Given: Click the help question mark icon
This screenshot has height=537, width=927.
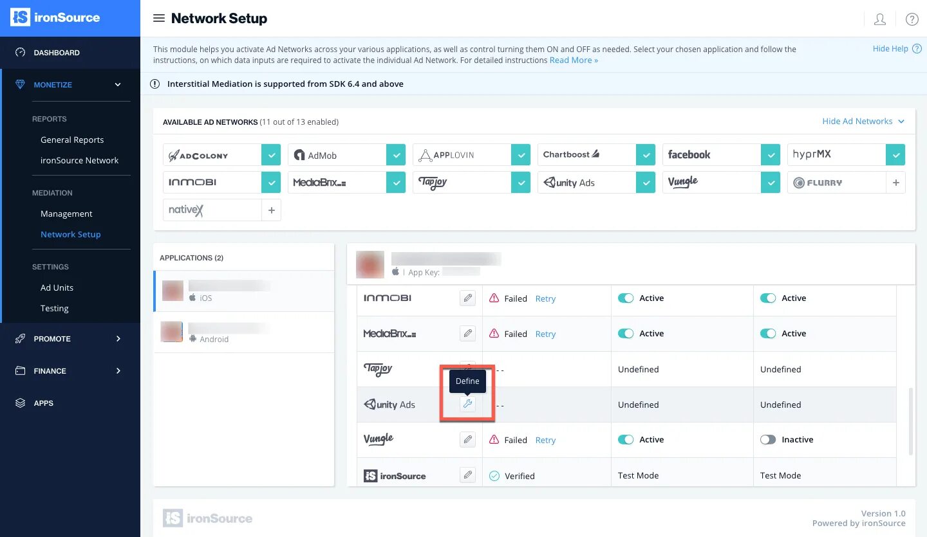Looking at the screenshot, I should pyautogui.click(x=912, y=19).
